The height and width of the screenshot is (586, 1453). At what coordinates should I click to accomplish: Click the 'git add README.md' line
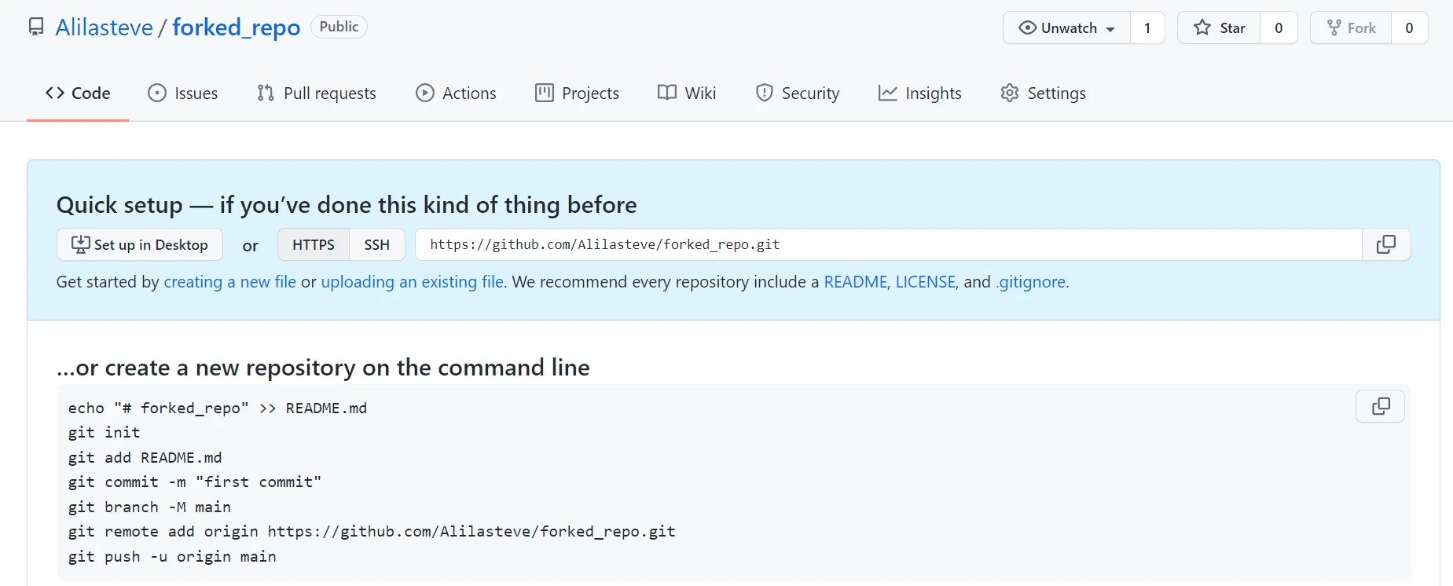click(145, 457)
